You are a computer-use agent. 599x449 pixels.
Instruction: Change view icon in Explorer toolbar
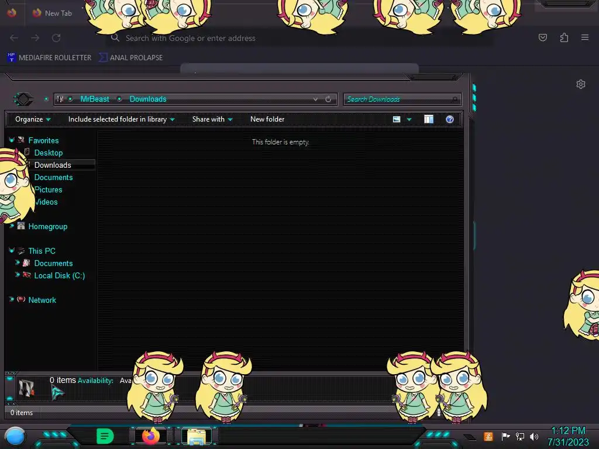point(397,119)
